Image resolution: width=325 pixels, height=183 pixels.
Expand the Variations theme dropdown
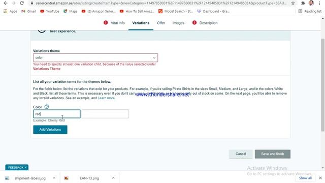(x=95, y=57)
